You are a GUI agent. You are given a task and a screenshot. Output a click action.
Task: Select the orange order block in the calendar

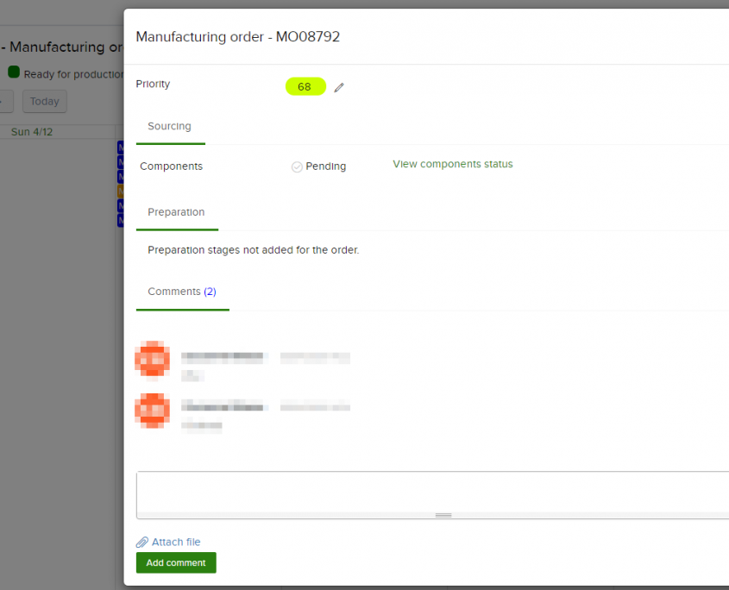(x=121, y=190)
